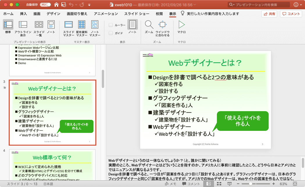The width and height of the screenshot is (305, 187).
Task: Click the slide title Webデザイナーとは？ on main slide
Action: pyautogui.click(x=205, y=63)
